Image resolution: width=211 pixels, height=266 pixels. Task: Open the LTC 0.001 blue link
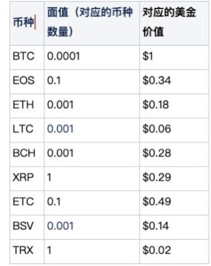coord(60,129)
